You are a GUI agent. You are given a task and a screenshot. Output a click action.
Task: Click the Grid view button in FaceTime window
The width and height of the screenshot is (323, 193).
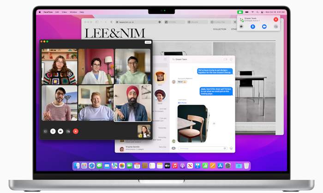tap(148, 42)
